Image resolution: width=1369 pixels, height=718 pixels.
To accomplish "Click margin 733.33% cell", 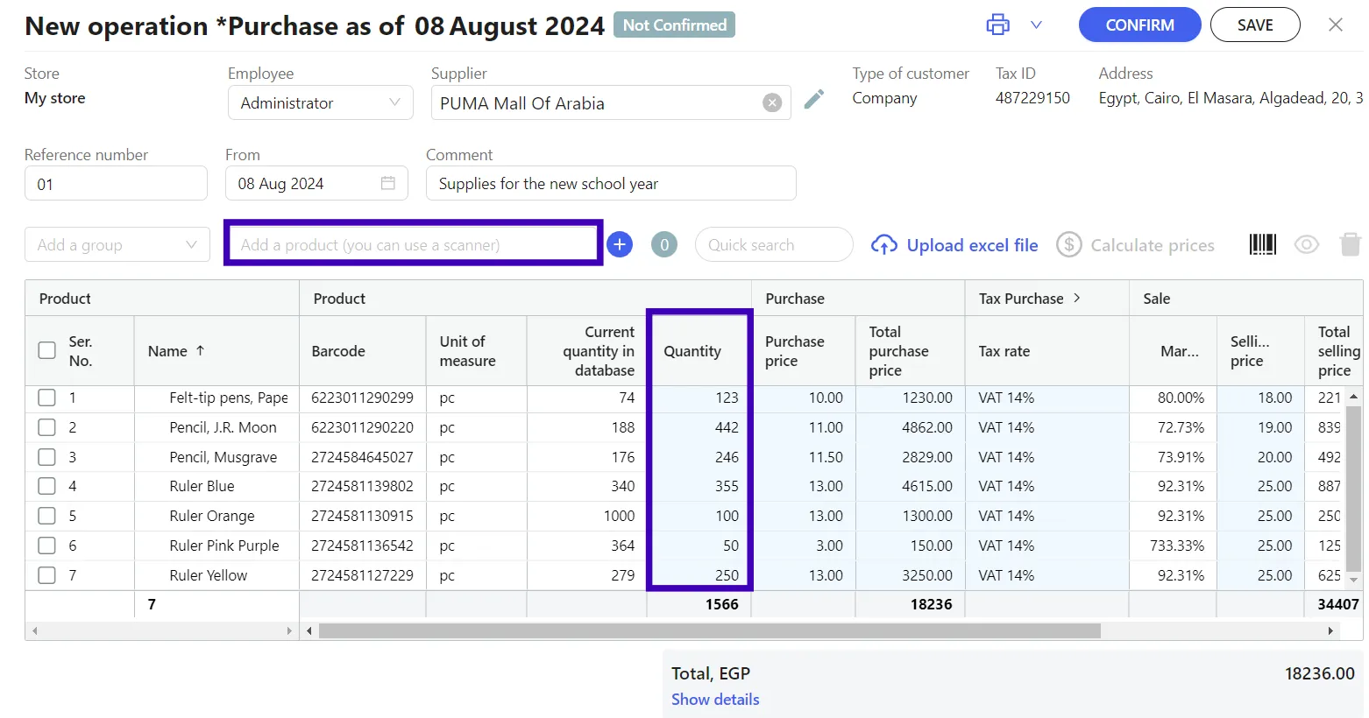I will 1173,546.
